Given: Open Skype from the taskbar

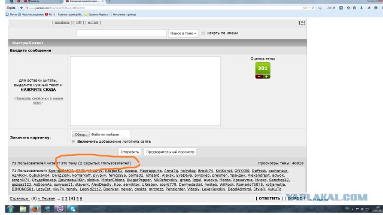Looking at the screenshot, I should click(72, 209).
